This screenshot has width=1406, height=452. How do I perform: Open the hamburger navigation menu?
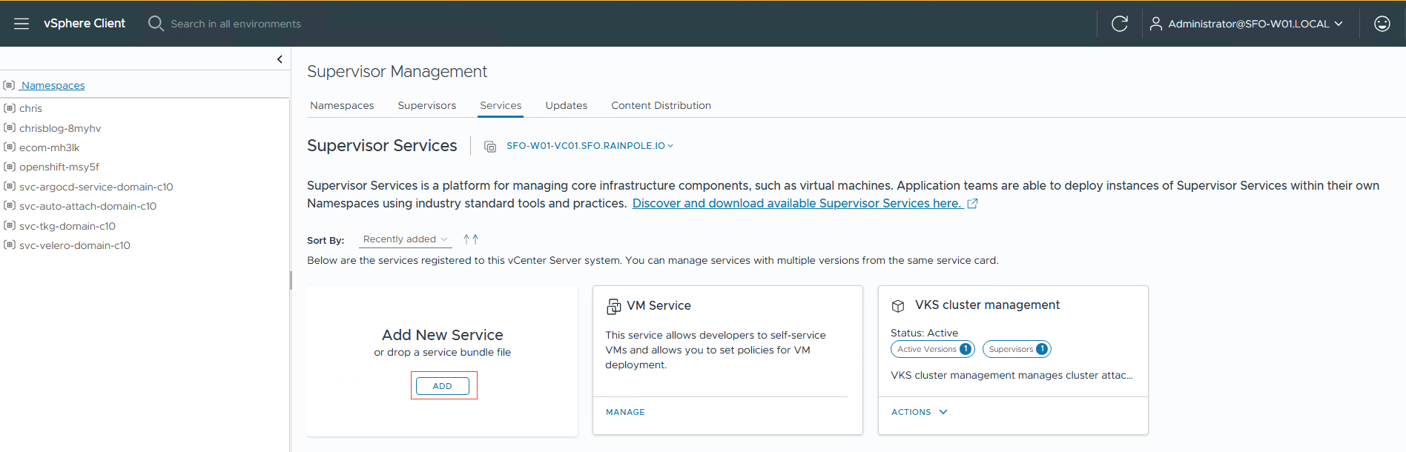pos(22,24)
